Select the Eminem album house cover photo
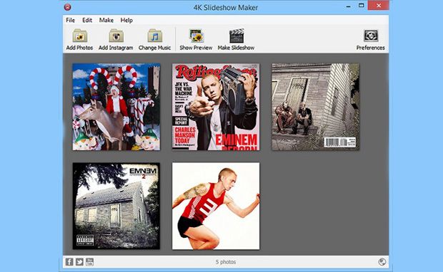 (116, 206)
